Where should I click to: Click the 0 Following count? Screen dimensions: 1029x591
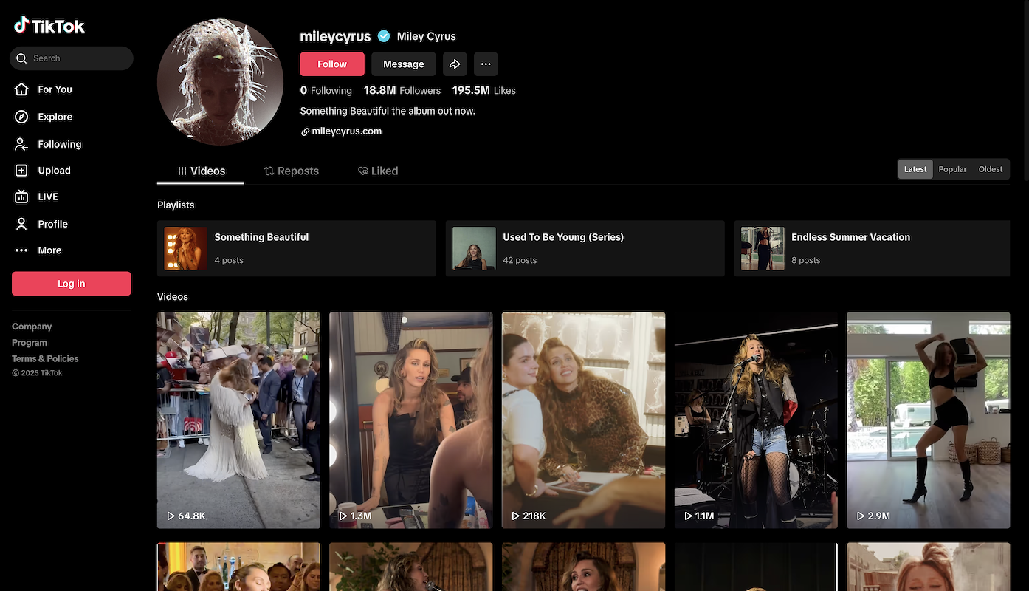[326, 90]
